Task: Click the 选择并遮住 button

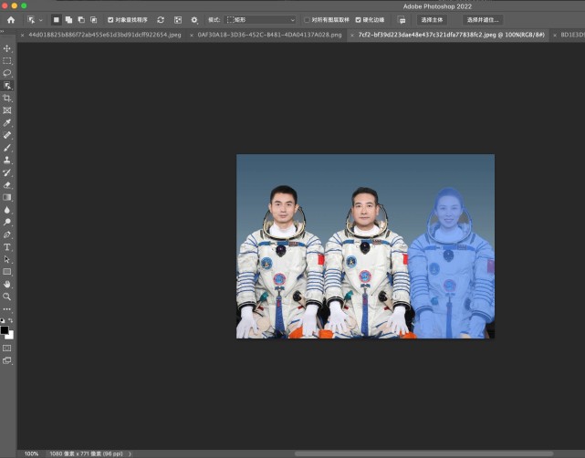Action: pos(483,20)
